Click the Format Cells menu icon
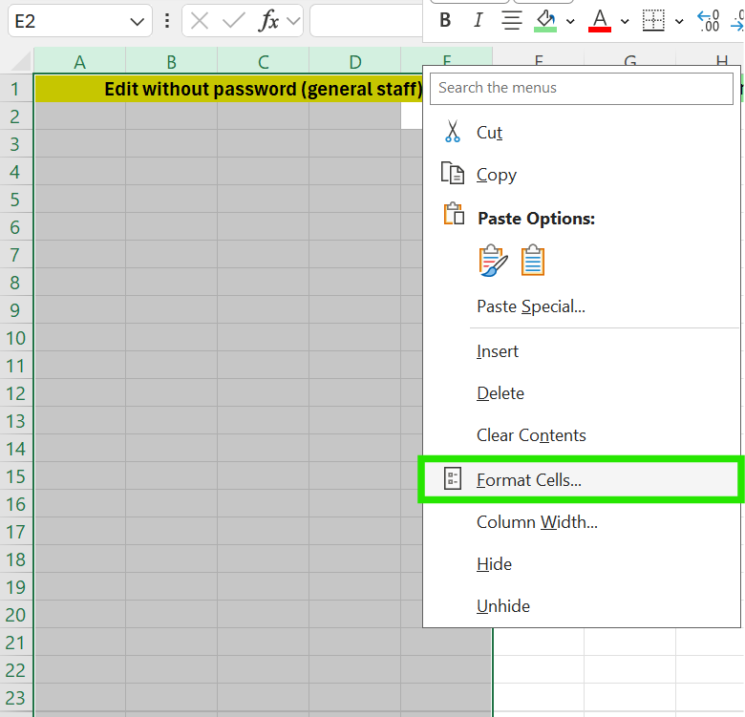 point(453,478)
